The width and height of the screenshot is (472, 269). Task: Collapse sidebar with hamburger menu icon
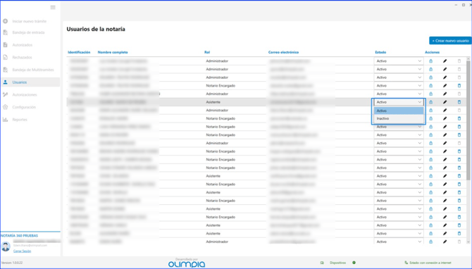(53, 7)
